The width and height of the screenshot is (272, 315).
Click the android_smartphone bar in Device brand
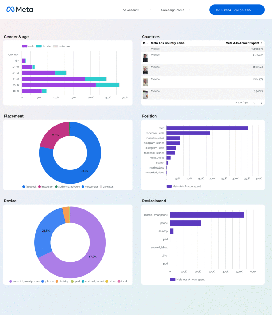[x=207, y=215]
